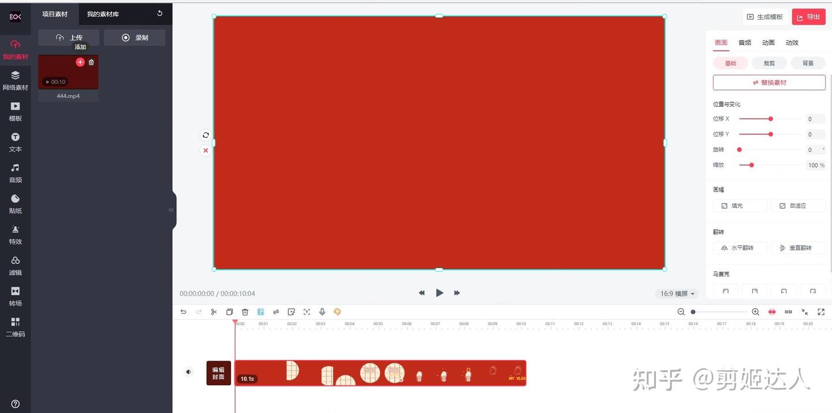The image size is (832, 413).
Task: Click the link tracks icon in timeline toolbar
Action: click(789, 311)
